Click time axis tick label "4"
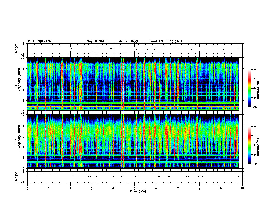The image size is (273, 211). coord(113,188)
